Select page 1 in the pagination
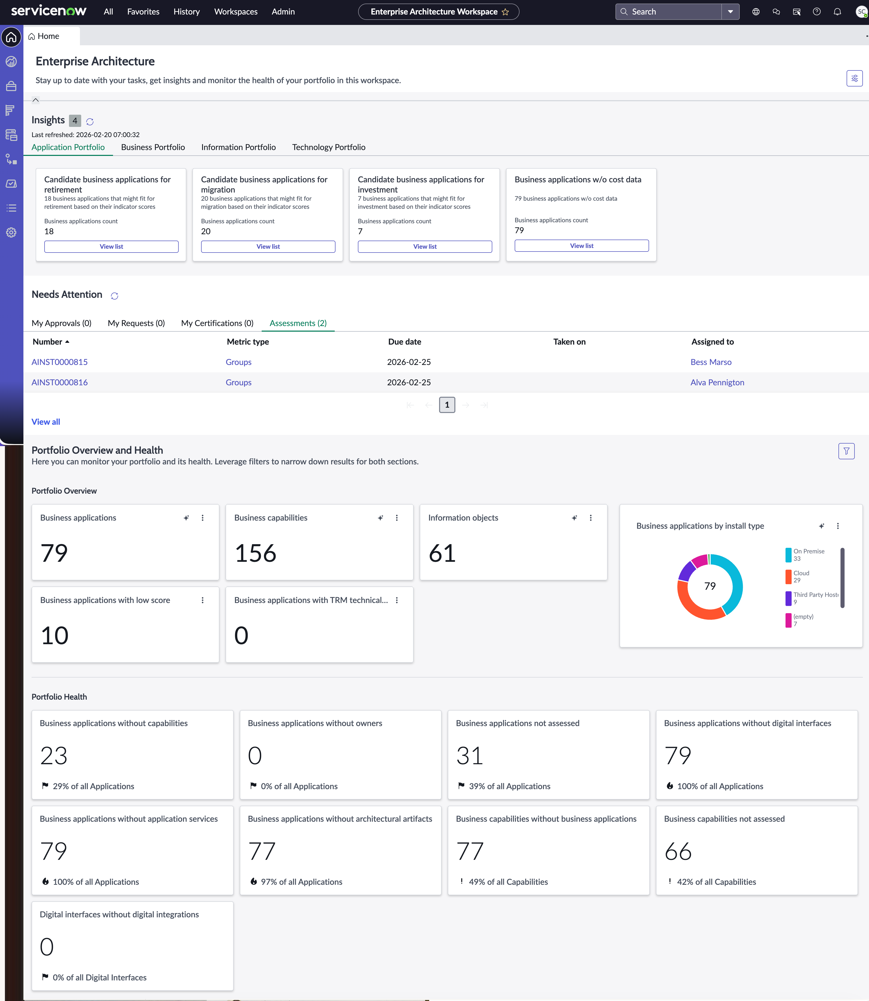The image size is (869, 1001). [x=447, y=405]
